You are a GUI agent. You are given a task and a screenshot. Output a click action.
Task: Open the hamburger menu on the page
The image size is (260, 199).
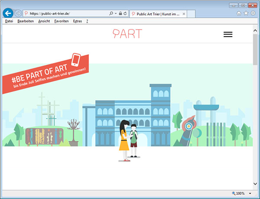[228, 34]
